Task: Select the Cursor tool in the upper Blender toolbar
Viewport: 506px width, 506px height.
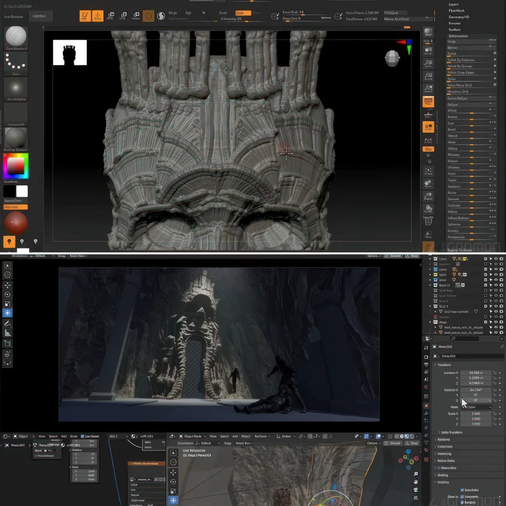Action: coord(7,275)
